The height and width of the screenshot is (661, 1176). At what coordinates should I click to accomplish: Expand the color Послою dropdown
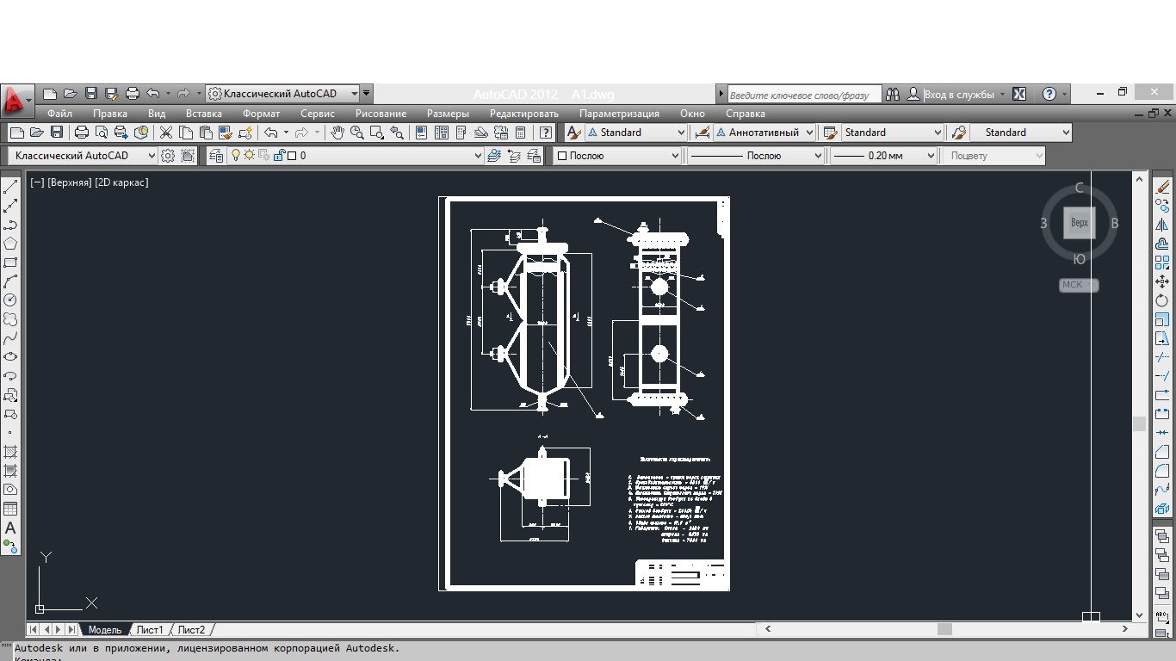[617, 156]
